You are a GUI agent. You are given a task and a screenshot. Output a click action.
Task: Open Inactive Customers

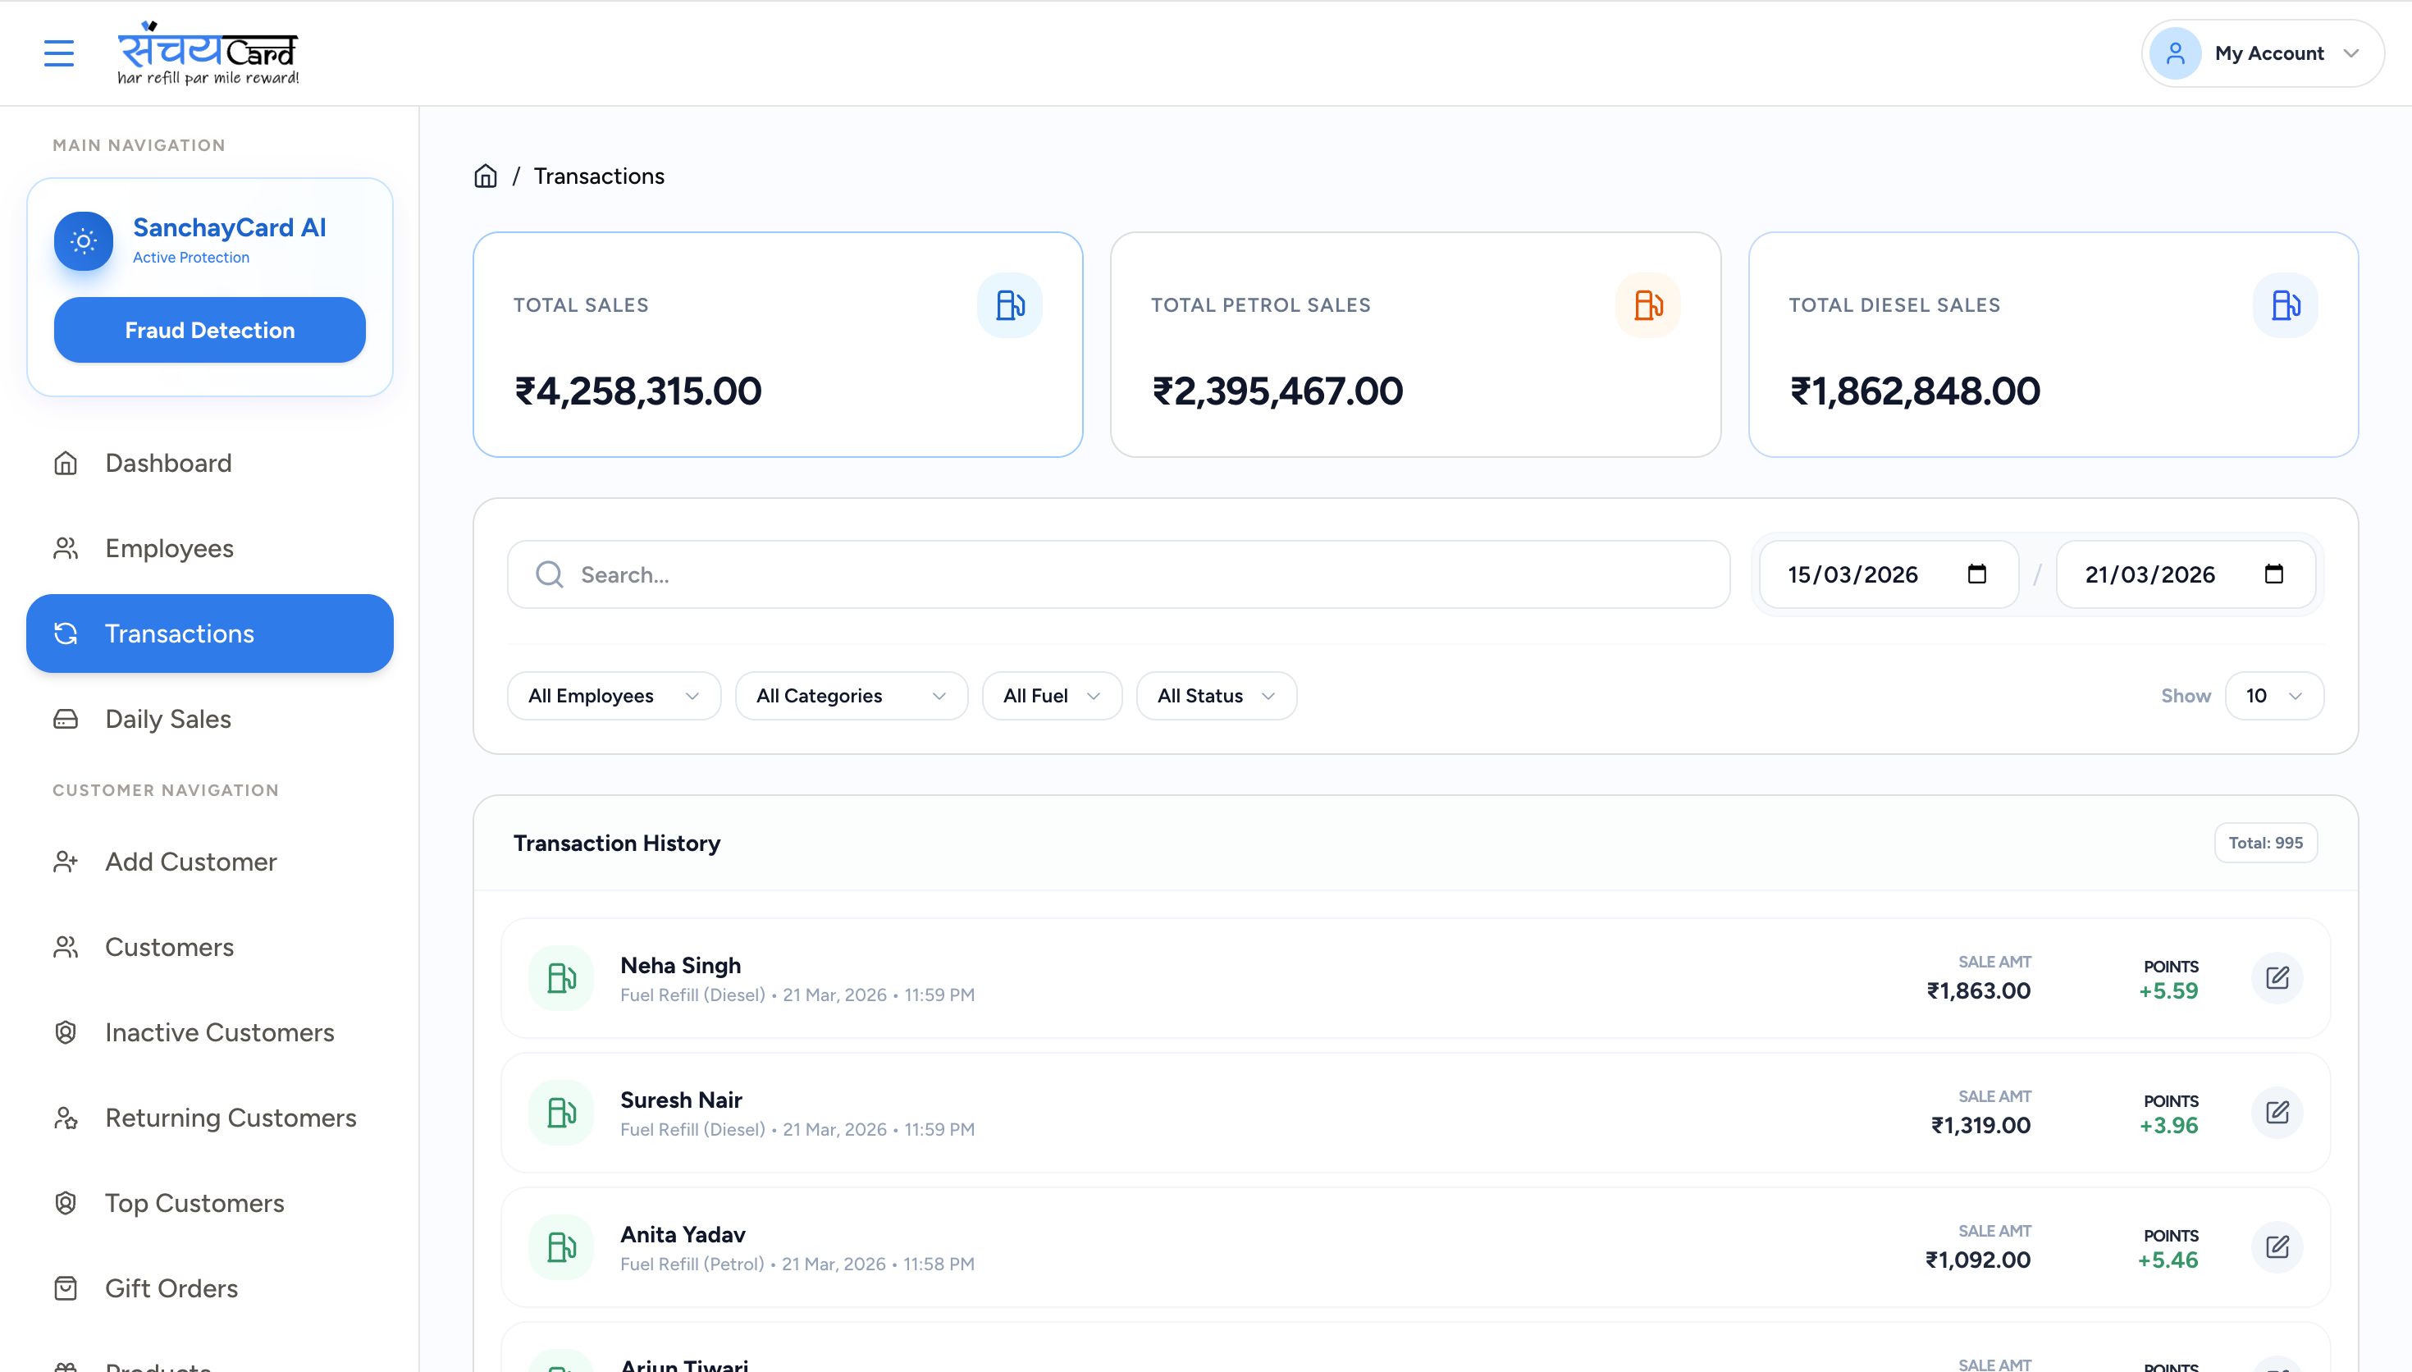coord(210,1033)
